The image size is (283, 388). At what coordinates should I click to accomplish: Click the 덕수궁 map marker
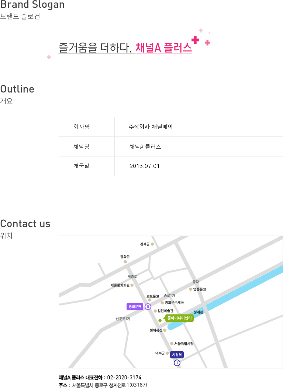(167, 353)
